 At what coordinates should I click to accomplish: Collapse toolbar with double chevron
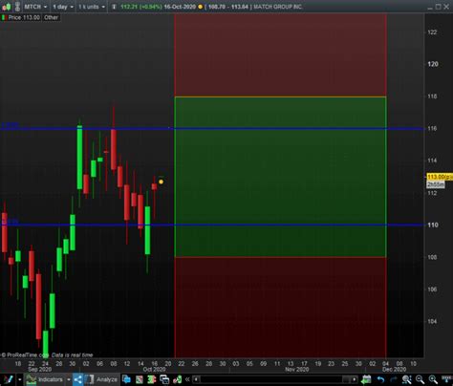tap(187, 379)
